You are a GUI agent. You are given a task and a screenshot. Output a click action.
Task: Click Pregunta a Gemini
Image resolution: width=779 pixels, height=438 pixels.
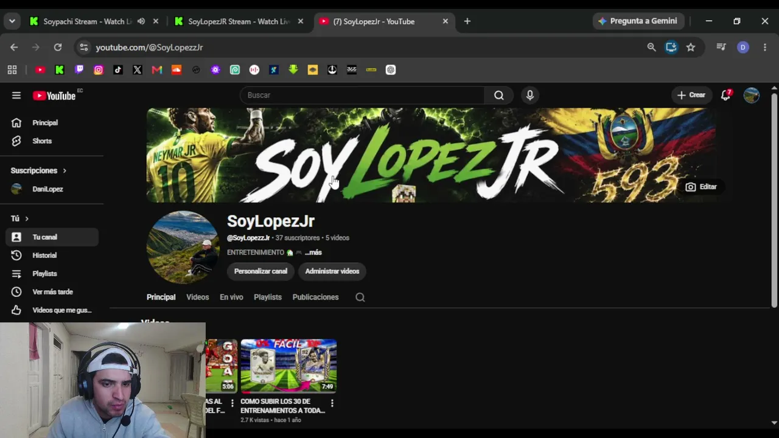pyautogui.click(x=638, y=21)
